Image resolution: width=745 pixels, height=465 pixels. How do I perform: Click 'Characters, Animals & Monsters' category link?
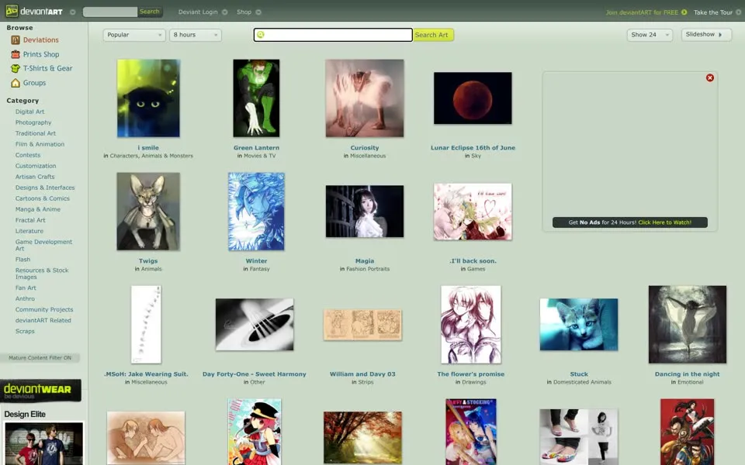(151, 156)
